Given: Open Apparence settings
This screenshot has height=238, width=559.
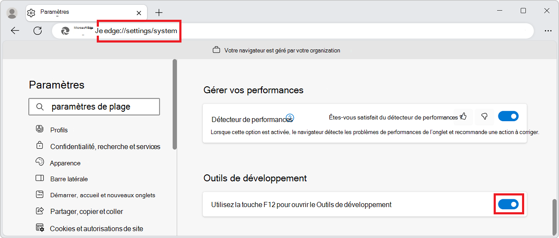Looking at the screenshot, I should 65,163.
